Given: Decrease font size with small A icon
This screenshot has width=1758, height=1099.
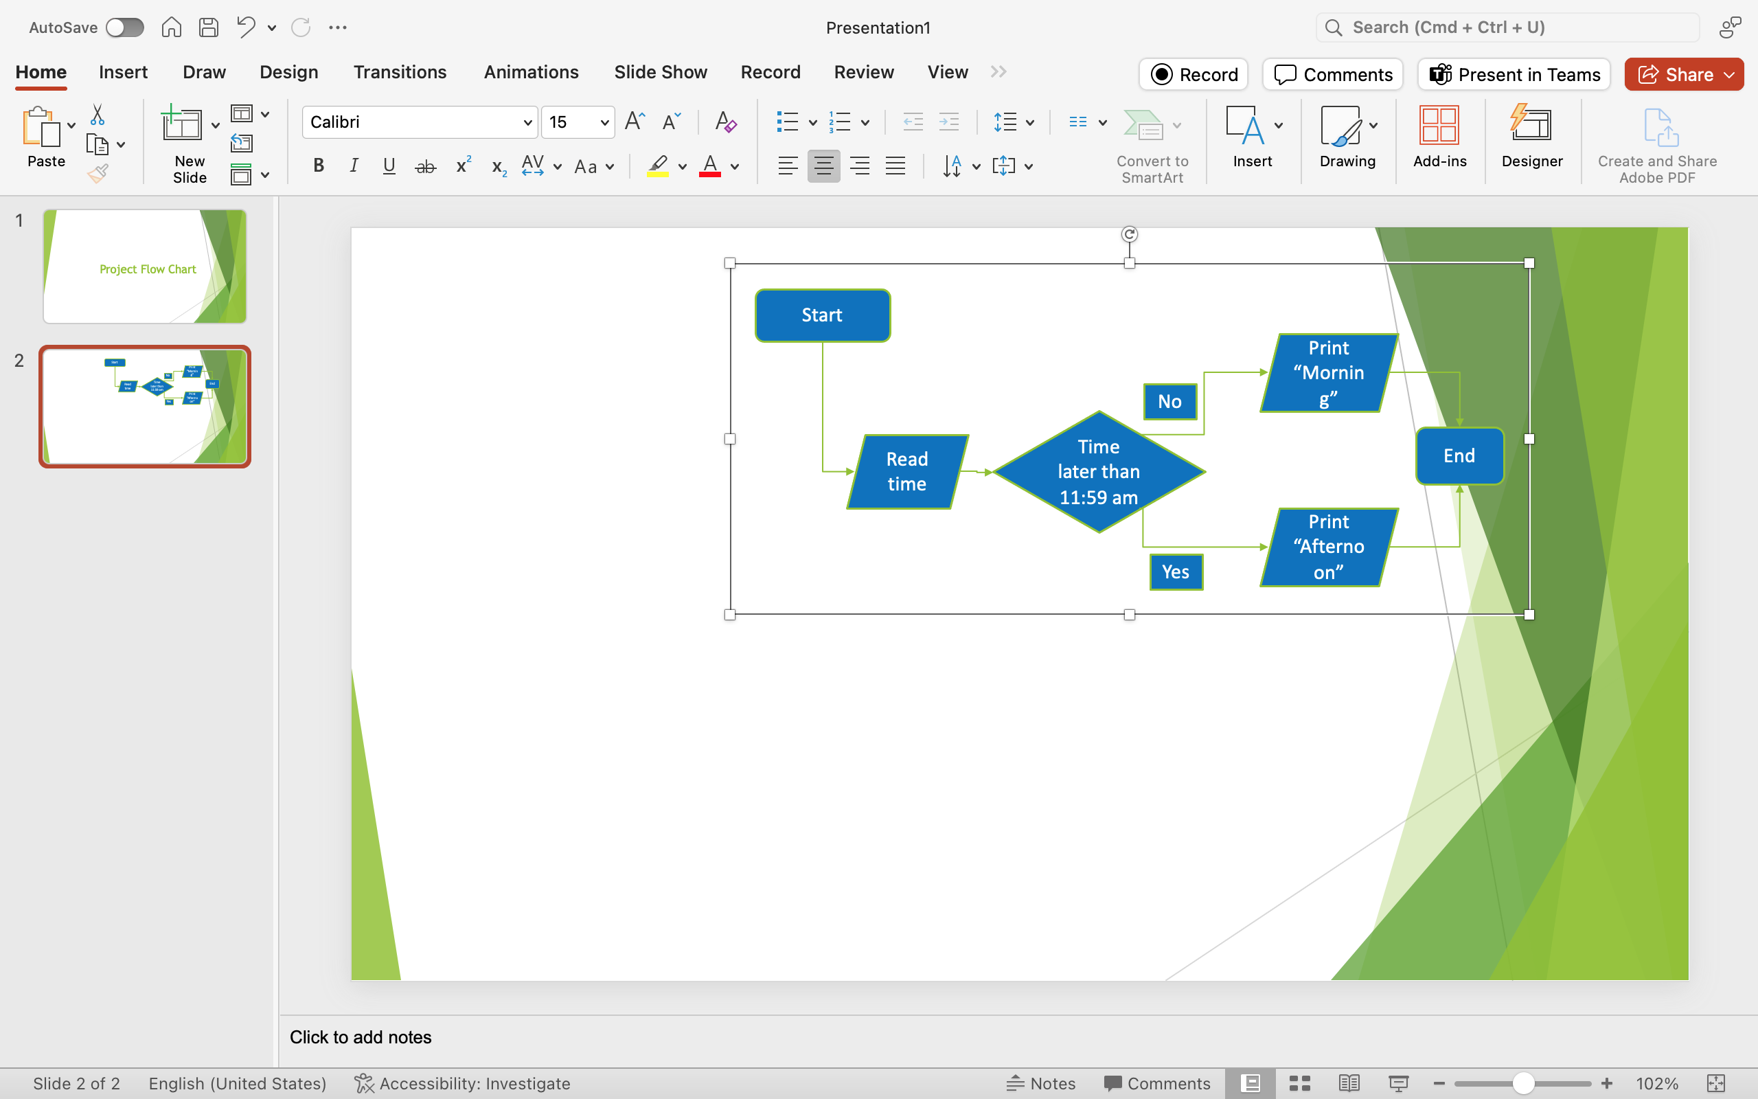Looking at the screenshot, I should pos(671,122).
